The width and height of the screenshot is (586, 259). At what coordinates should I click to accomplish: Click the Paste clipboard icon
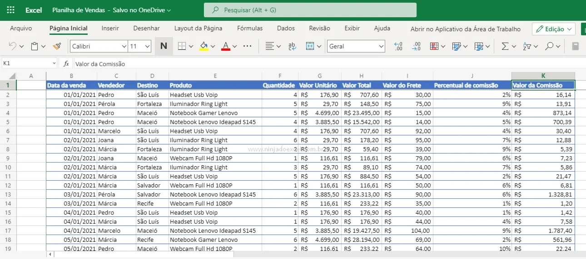(35, 46)
